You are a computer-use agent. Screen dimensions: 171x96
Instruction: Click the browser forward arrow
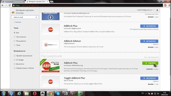[6, 5]
